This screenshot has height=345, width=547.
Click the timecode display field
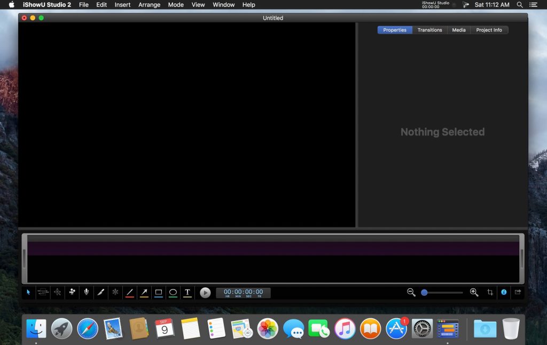[x=243, y=293]
